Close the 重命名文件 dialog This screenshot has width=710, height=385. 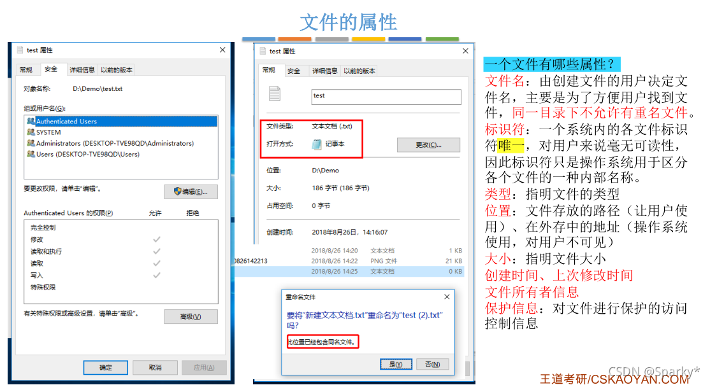tap(447, 297)
